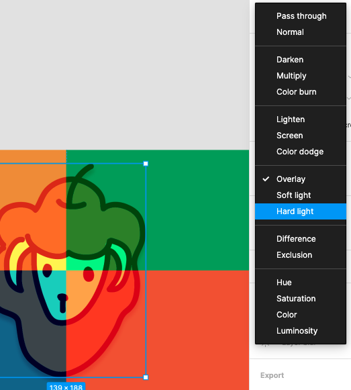Select Difference blend mode
Image resolution: width=351 pixels, height=390 pixels.
point(301,239)
